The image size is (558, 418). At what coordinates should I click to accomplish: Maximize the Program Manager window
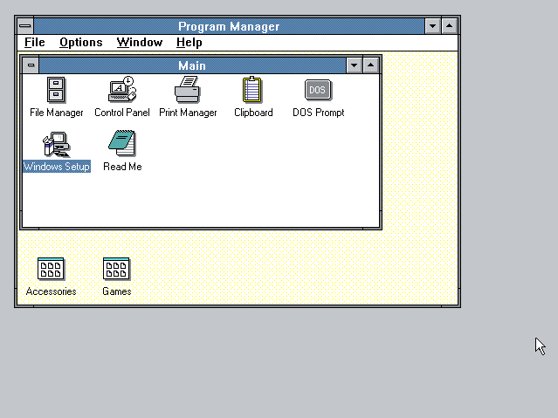click(x=450, y=26)
